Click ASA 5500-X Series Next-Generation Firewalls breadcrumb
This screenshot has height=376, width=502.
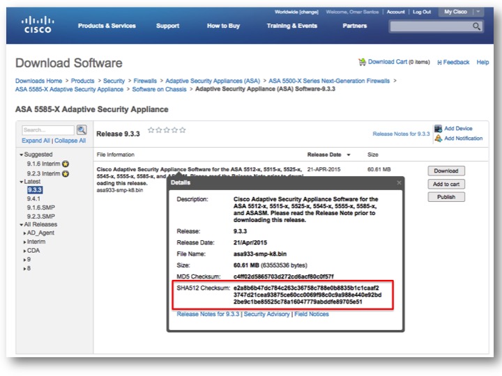tap(329, 81)
